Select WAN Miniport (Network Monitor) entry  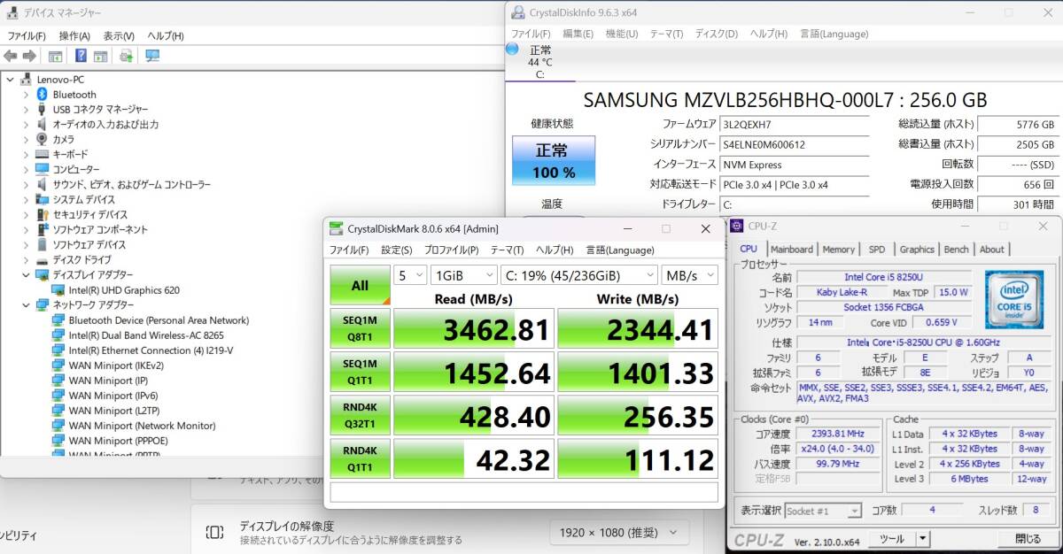[142, 425]
